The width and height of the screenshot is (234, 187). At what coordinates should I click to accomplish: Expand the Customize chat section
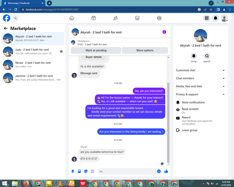(x=200, y=70)
